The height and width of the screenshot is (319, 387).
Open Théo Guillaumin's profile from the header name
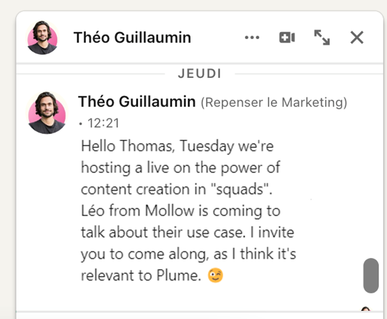132,38
